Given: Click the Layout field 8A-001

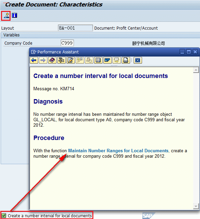Looking at the screenshot, I should pyautogui.click(x=75, y=28).
